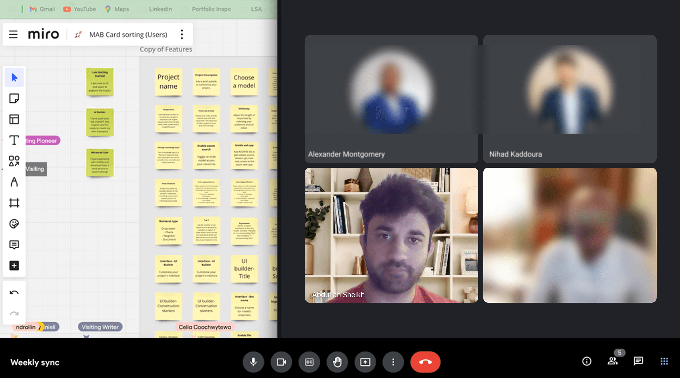Open the Miro board options menu
This screenshot has width=680, height=378.
(x=182, y=35)
